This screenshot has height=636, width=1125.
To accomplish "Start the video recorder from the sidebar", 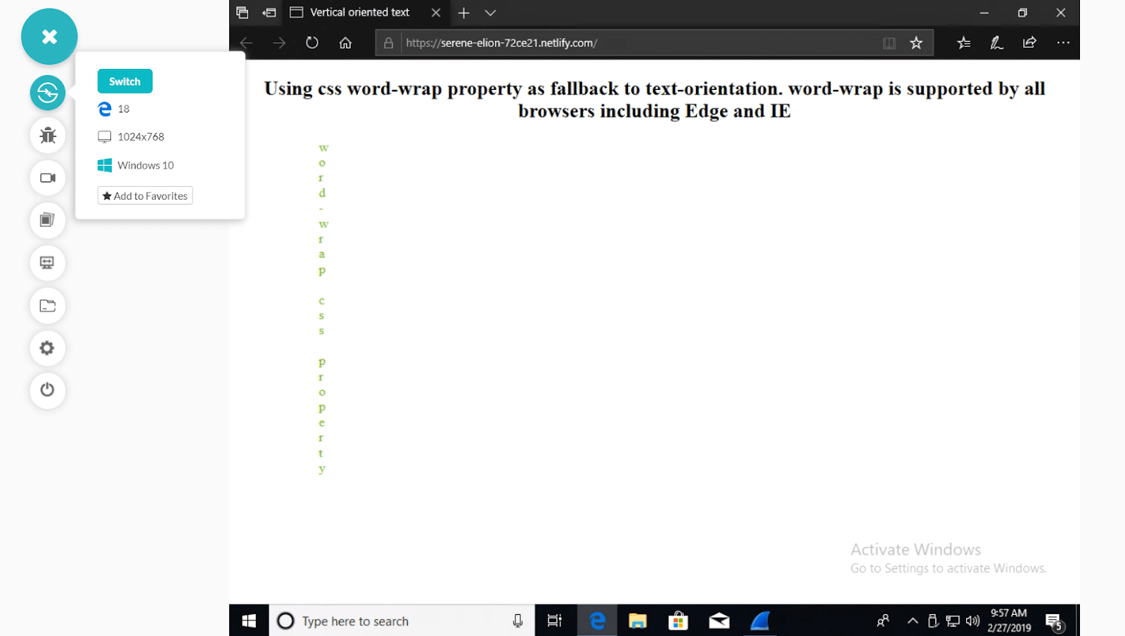I will (47, 178).
